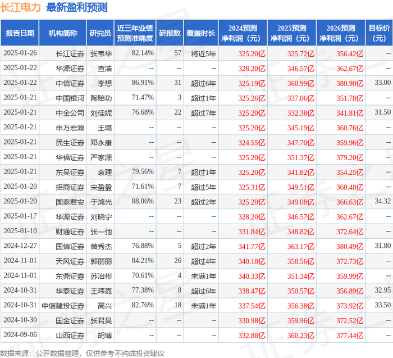Click the 长江电力 title text

tap(20, 7)
